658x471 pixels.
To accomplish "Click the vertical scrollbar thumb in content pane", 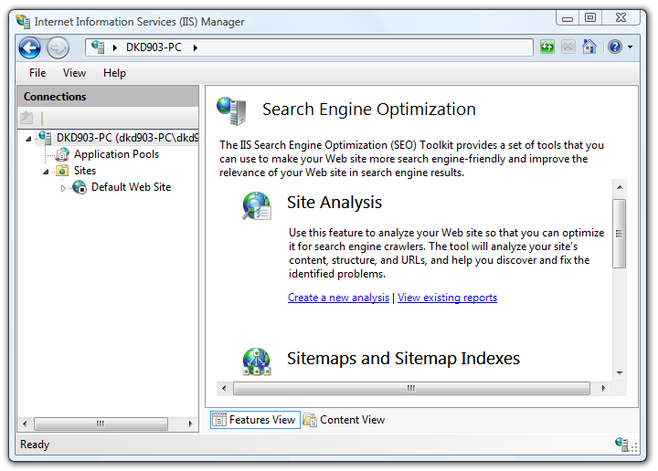I will coord(619,234).
